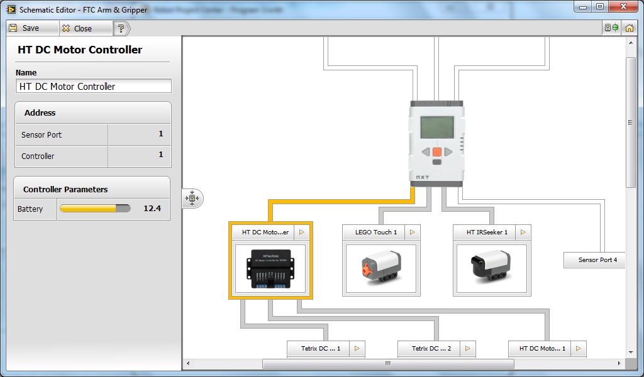Click the Close button in the toolbar

click(77, 28)
